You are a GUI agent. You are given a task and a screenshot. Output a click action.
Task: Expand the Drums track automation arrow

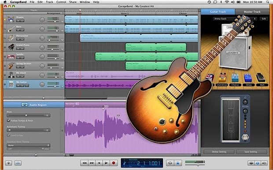pyautogui.click(x=62, y=22)
